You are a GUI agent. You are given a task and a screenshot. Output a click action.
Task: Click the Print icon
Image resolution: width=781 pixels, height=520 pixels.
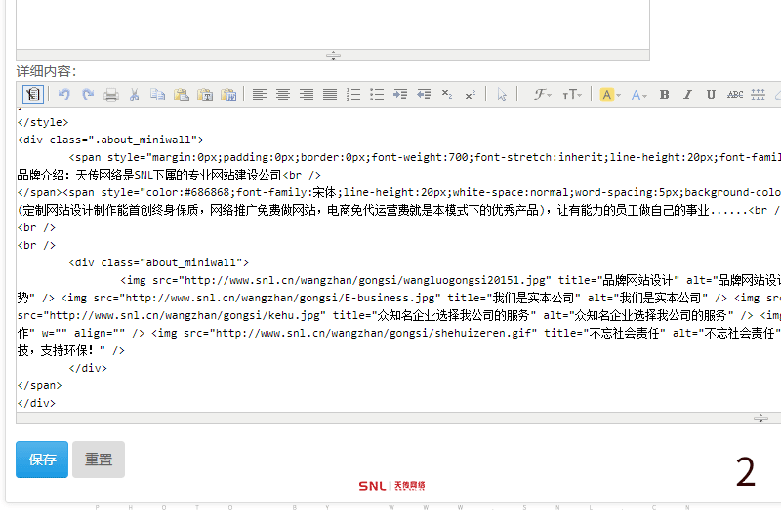click(111, 95)
